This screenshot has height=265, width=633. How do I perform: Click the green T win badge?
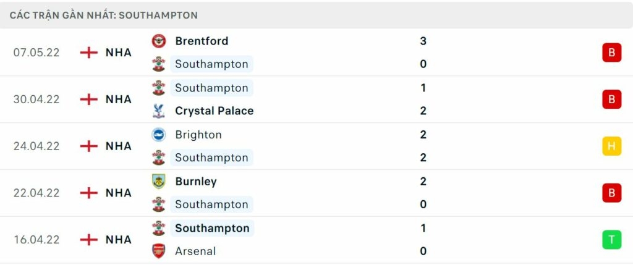point(611,240)
